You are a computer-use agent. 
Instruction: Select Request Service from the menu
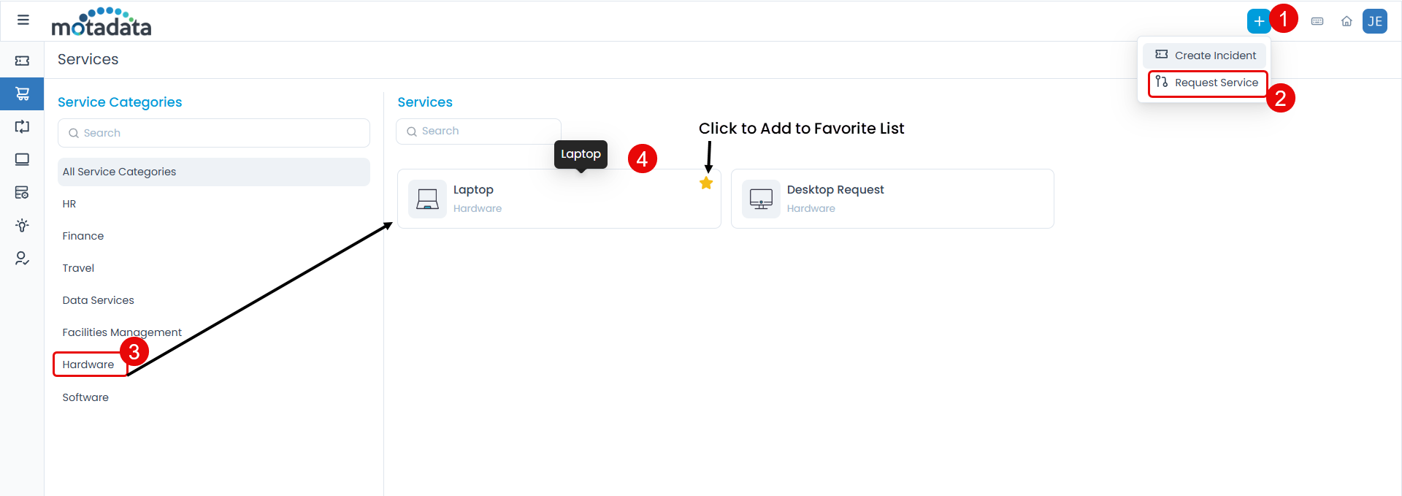pyautogui.click(x=1208, y=83)
